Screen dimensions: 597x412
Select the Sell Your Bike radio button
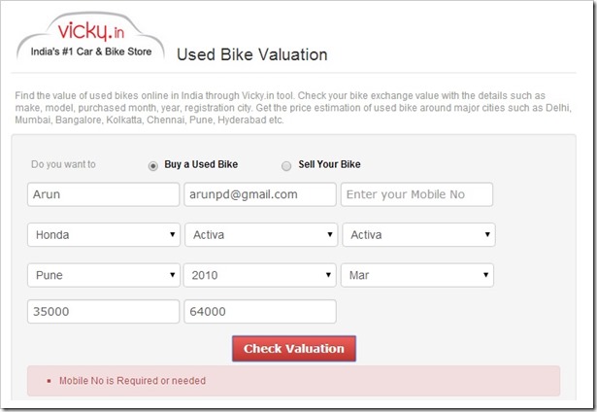[x=286, y=165]
